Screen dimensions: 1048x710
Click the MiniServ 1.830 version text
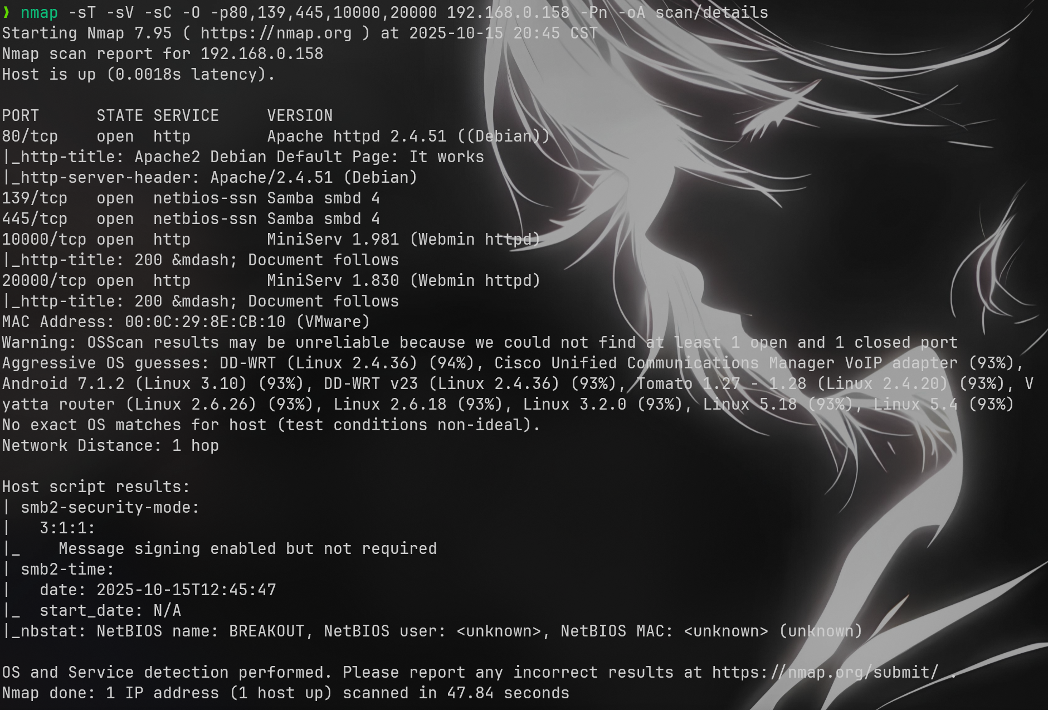(333, 281)
